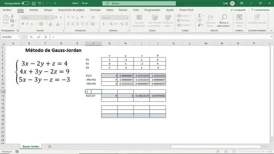Open the Comentarios button
This screenshot has height=154, width=274.
click(260, 10)
